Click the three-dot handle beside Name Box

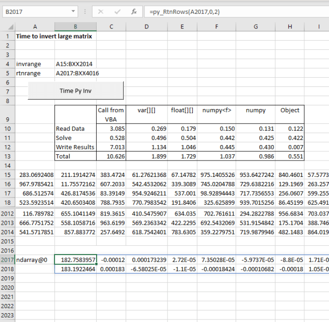click(85, 11)
